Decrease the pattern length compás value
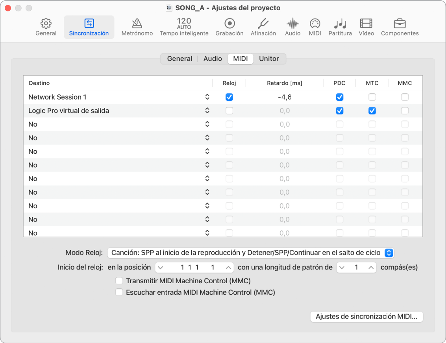 [342, 267]
